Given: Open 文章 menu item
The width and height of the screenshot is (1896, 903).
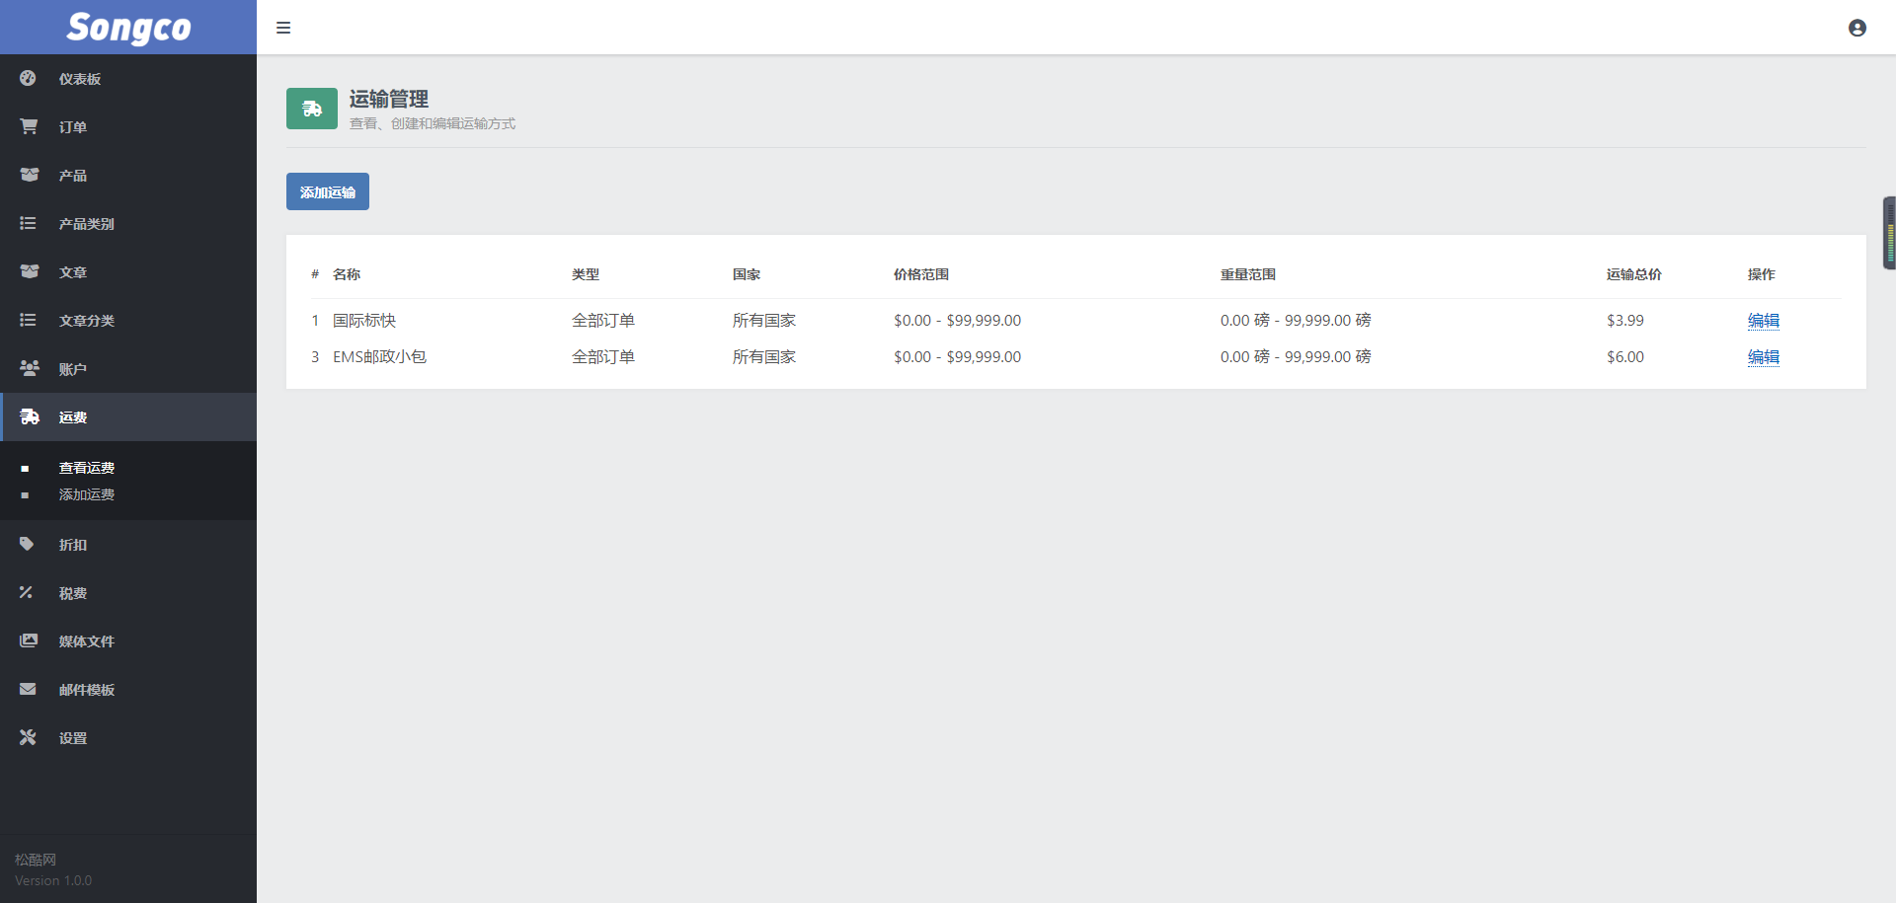Looking at the screenshot, I should pyautogui.click(x=128, y=272).
